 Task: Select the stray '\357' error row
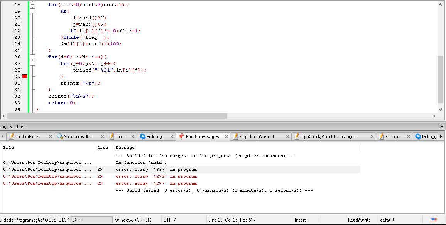pos(181,169)
